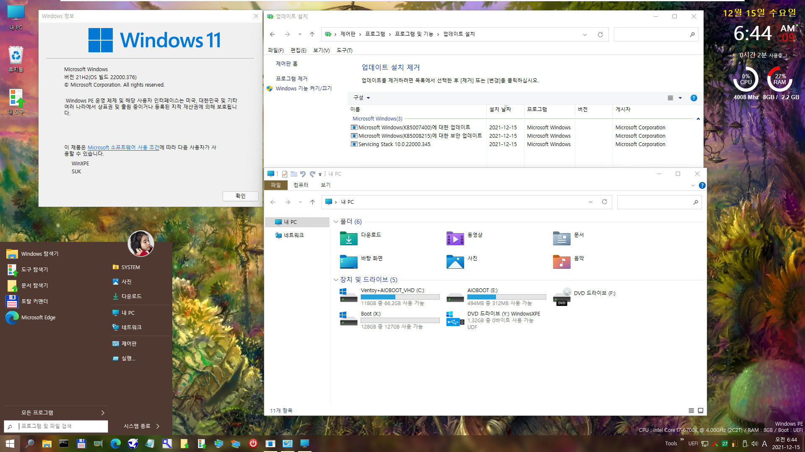Select the 다운로드 folder in 내 PC
The height and width of the screenshot is (452, 805).
pyautogui.click(x=361, y=238)
